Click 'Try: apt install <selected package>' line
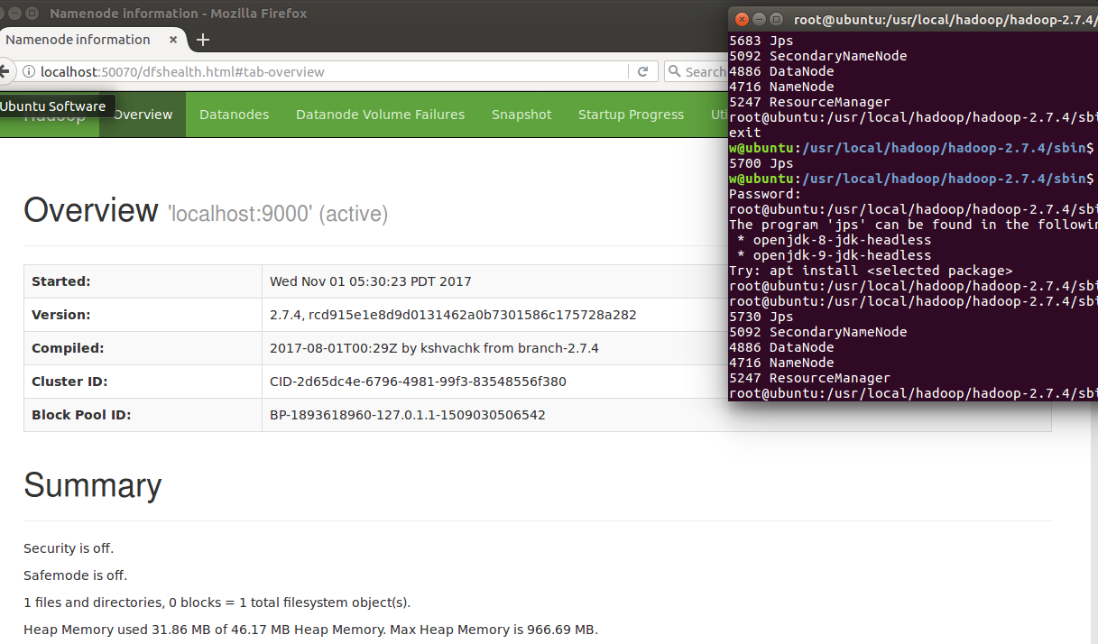This screenshot has width=1098, height=644. pos(871,271)
